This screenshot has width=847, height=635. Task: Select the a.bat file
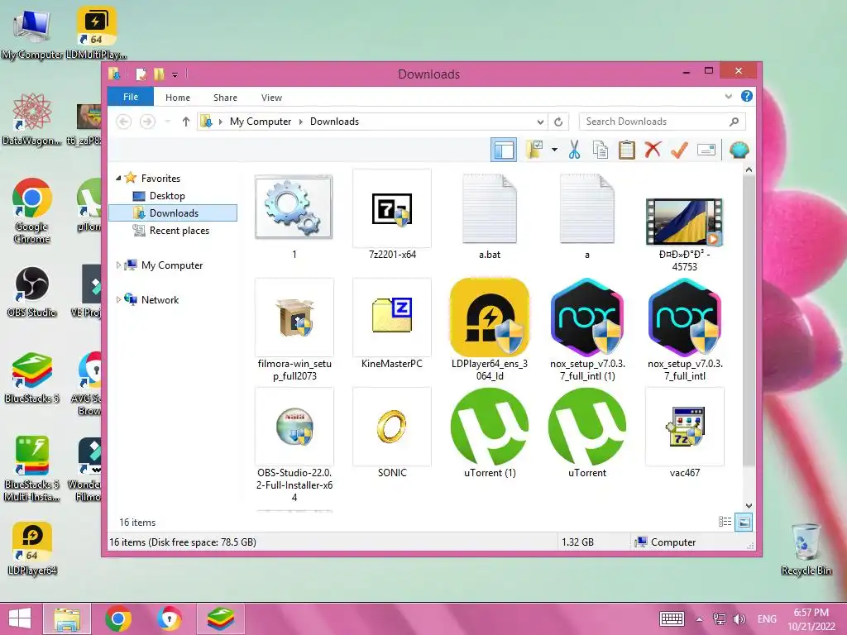pos(490,215)
